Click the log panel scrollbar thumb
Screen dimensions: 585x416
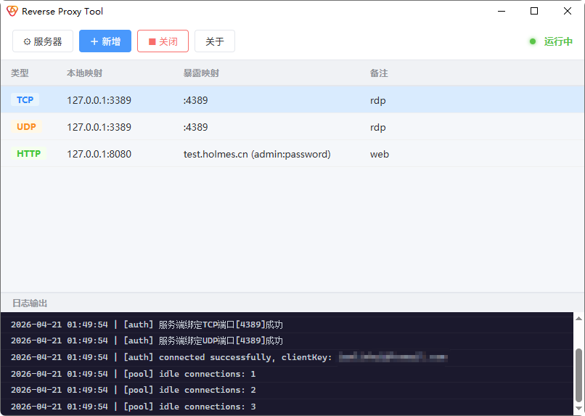[578, 375]
